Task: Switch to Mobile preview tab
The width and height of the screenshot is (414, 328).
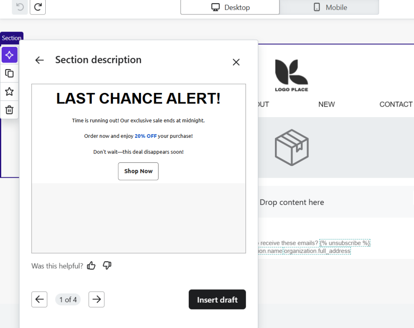Action: (329, 7)
